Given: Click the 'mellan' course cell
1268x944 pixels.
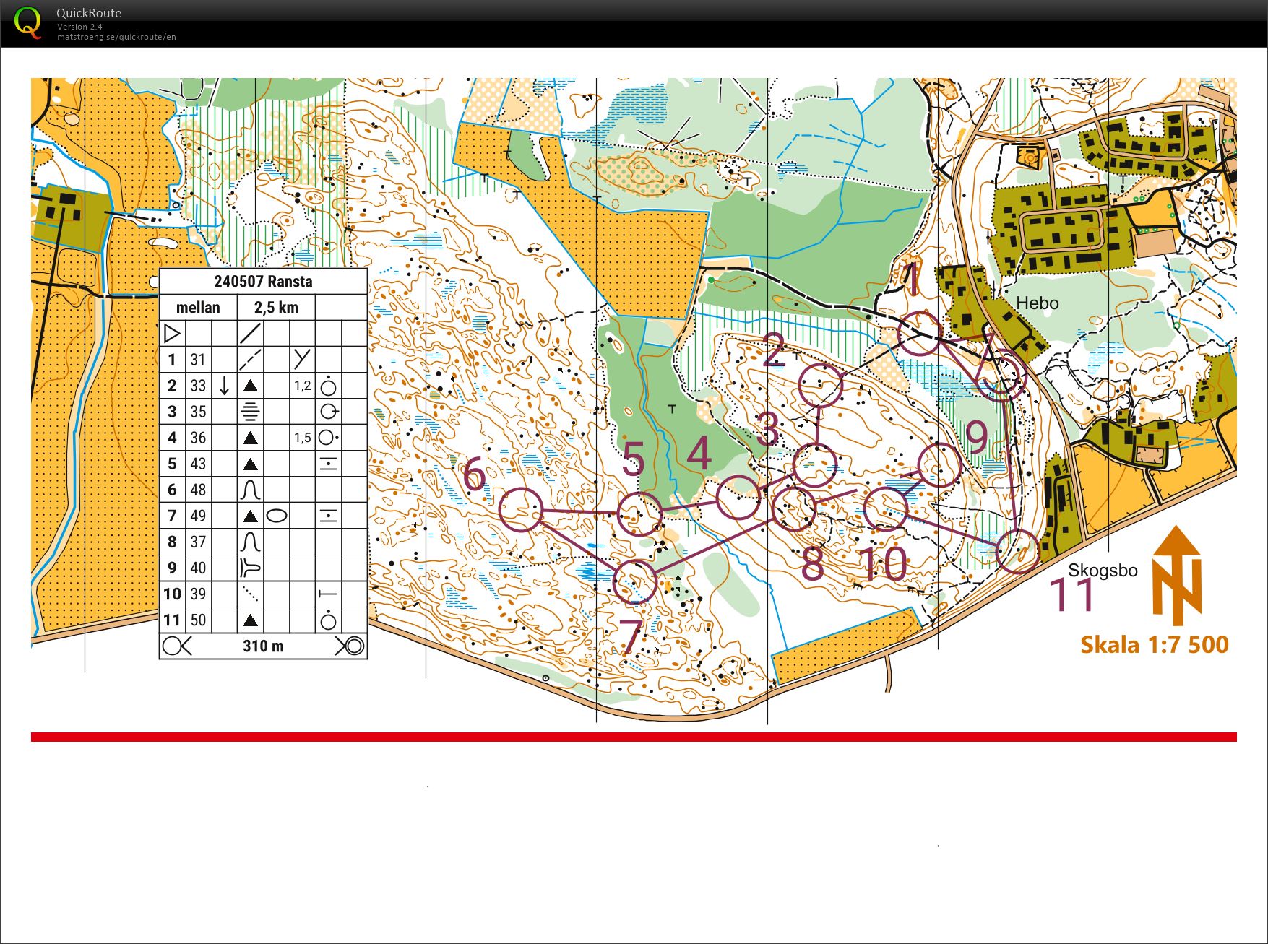Looking at the screenshot, I should (x=198, y=308).
